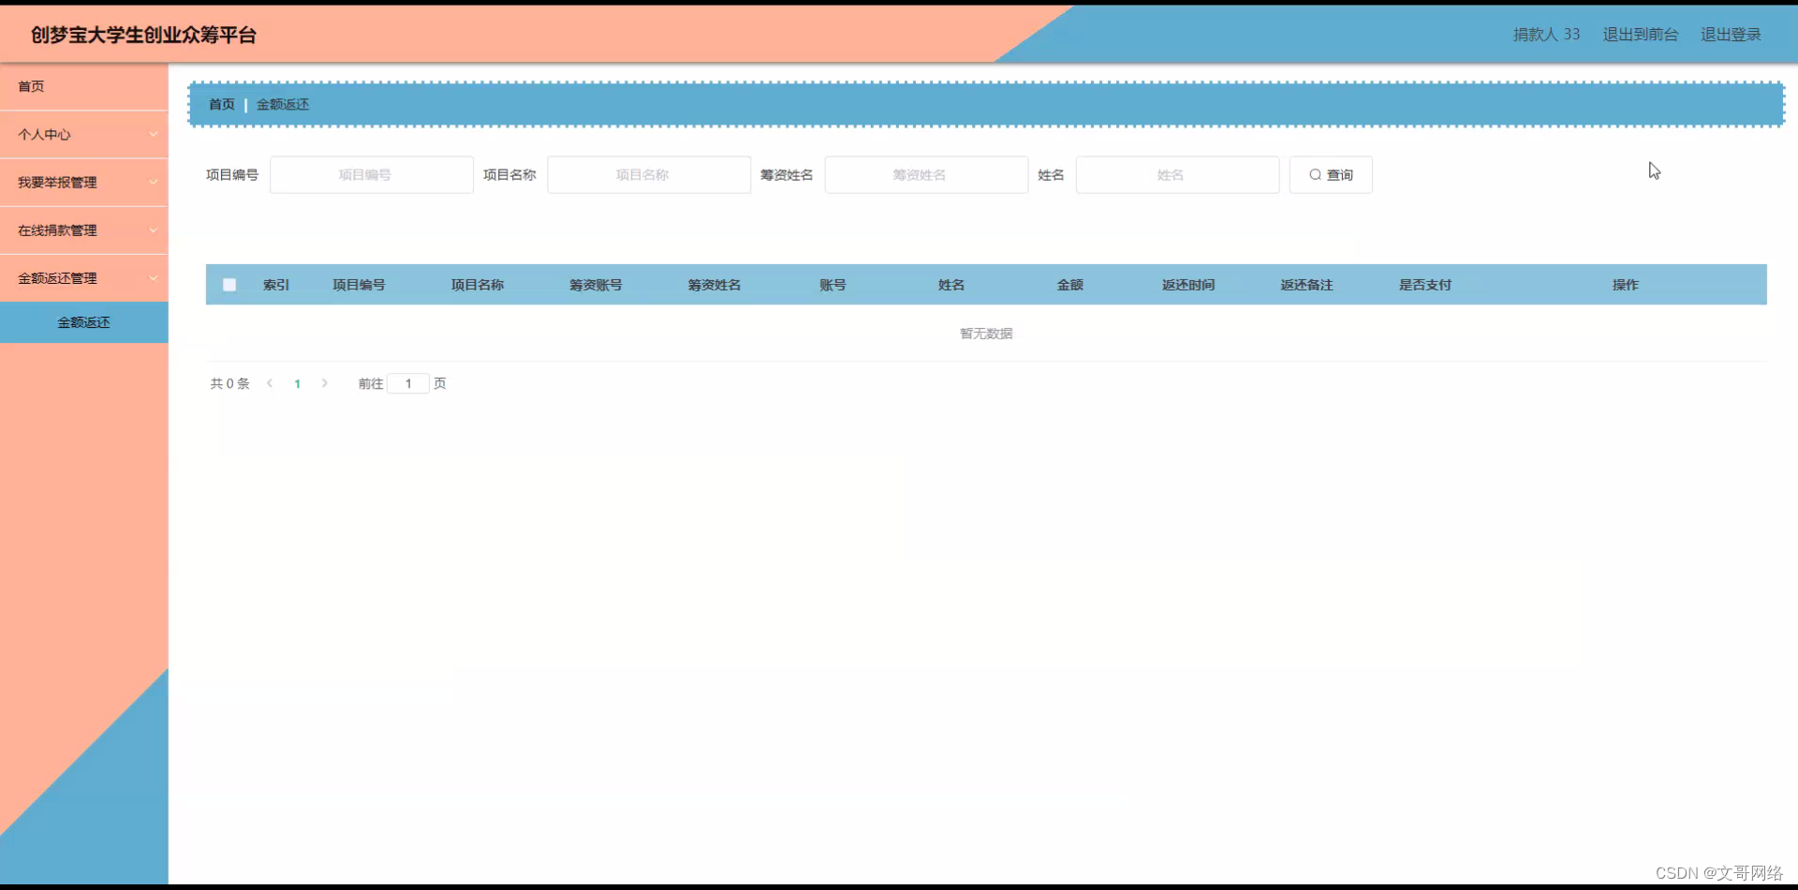This screenshot has height=890, width=1798.
Task: Click the 返还备注 column header
Action: coord(1306,285)
